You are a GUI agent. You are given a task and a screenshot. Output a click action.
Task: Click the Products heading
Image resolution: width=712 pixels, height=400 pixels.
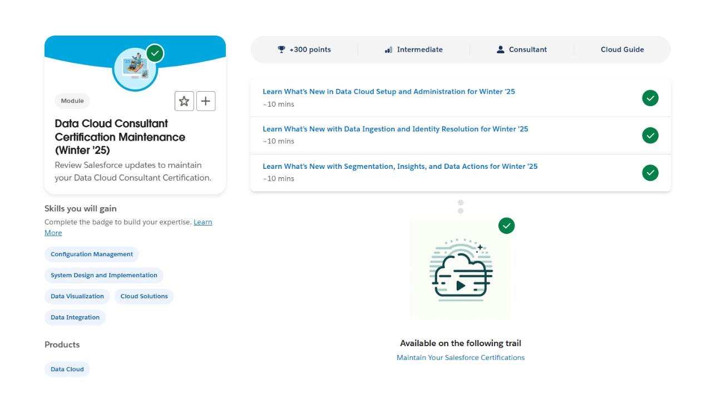click(x=62, y=345)
